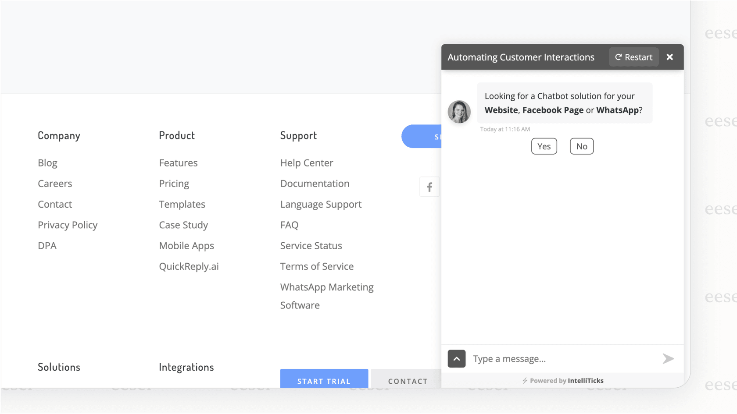The height and width of the screenshot is (414, 737).
Task: Answer Yes to the chatbot question
Action: (544, 146)
